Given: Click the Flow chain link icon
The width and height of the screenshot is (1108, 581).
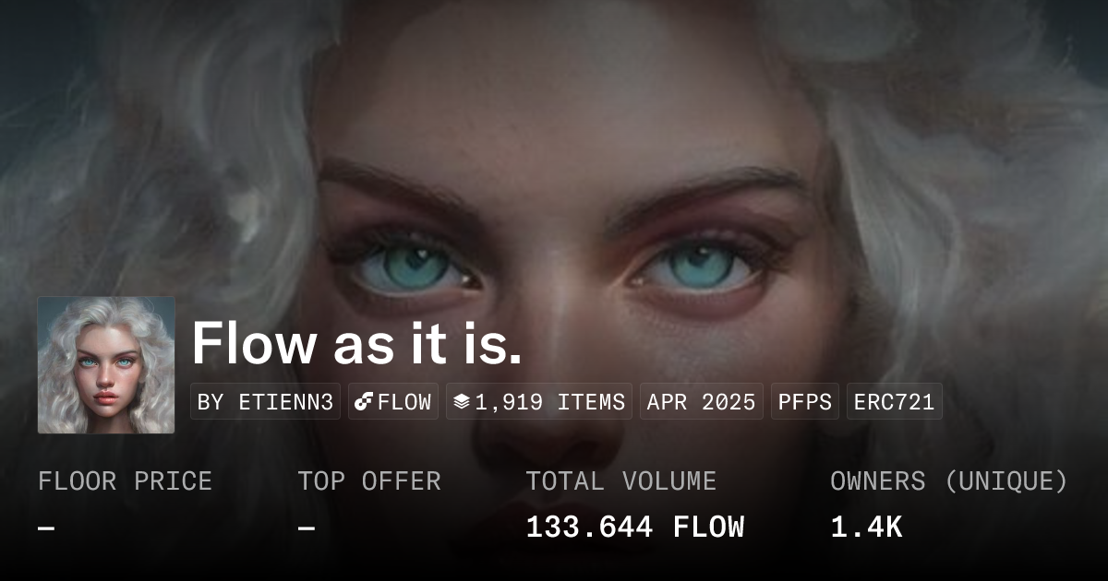Looking at the screenshot, I should point(364,402).
